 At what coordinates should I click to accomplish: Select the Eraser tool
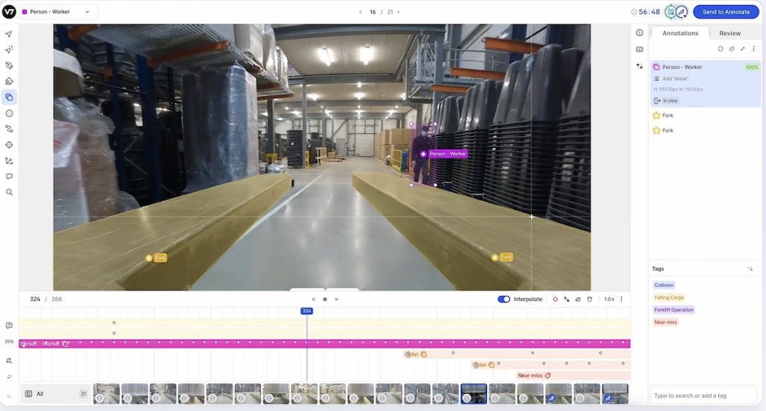pos(9,81)
